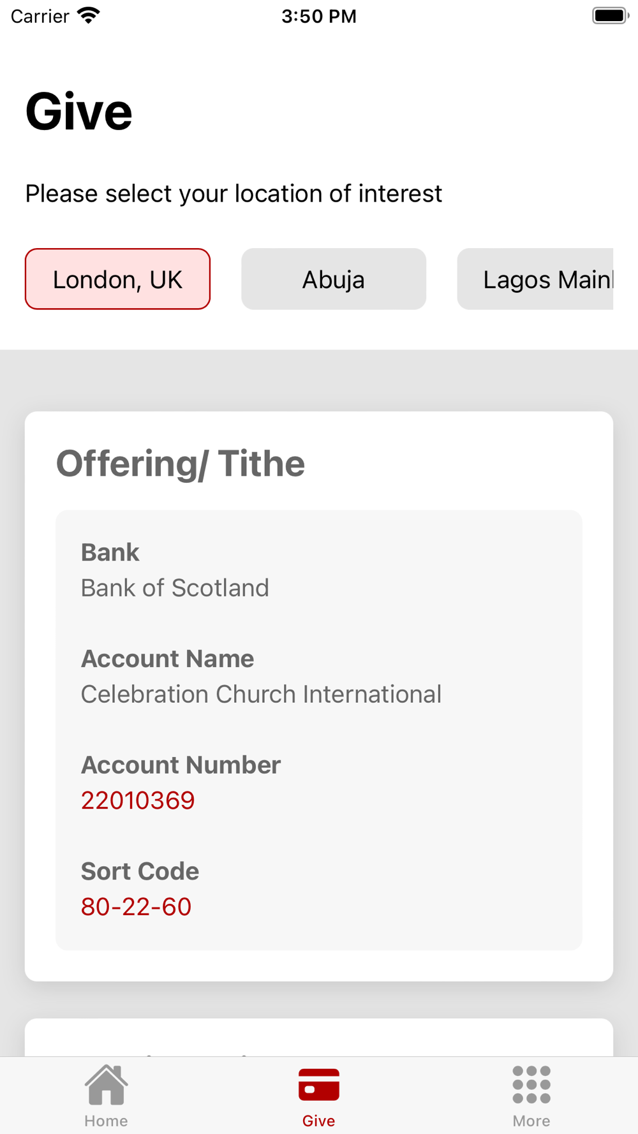Image resolution: width=638 pixels, height=1134 pixels.
Task: Tap the More tab label
Action: point(531,1121)
